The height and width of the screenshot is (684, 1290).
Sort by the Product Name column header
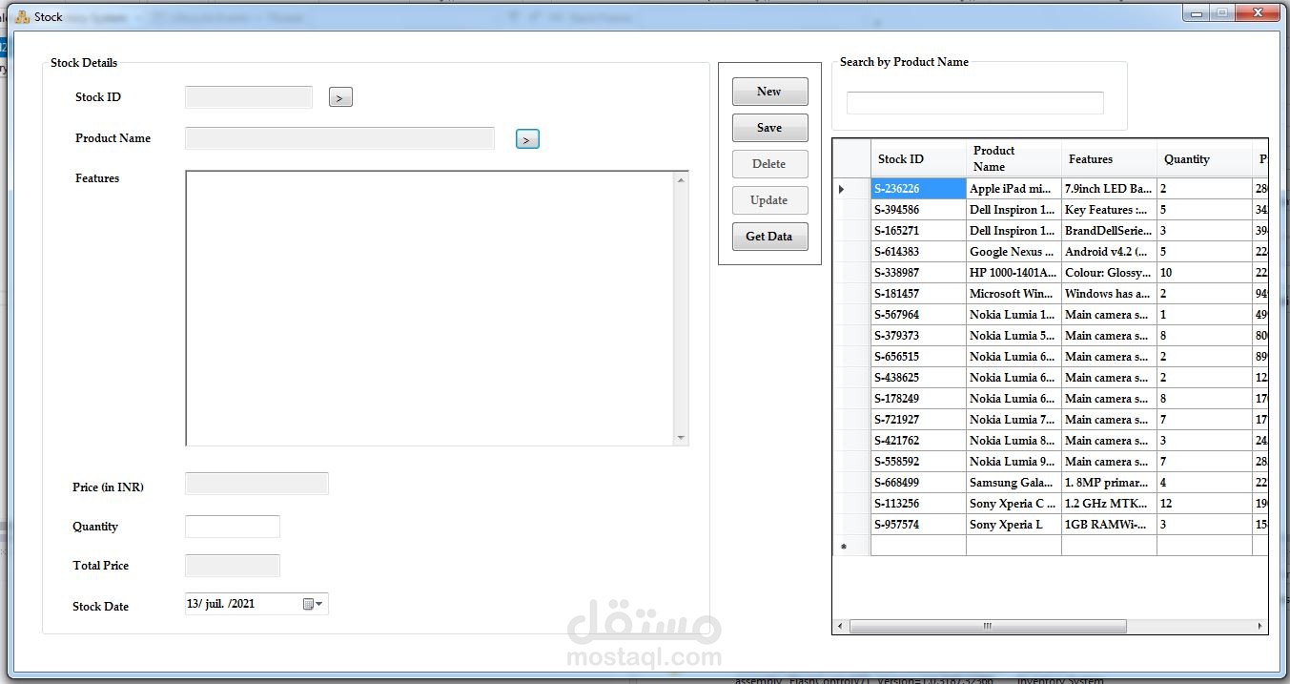(1014, 159)
